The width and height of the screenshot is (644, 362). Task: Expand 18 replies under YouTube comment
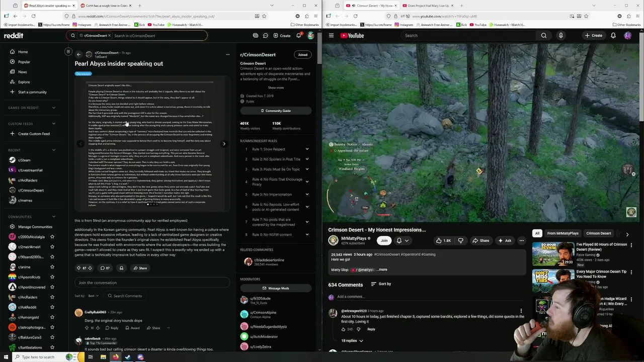tap(352, 340)
